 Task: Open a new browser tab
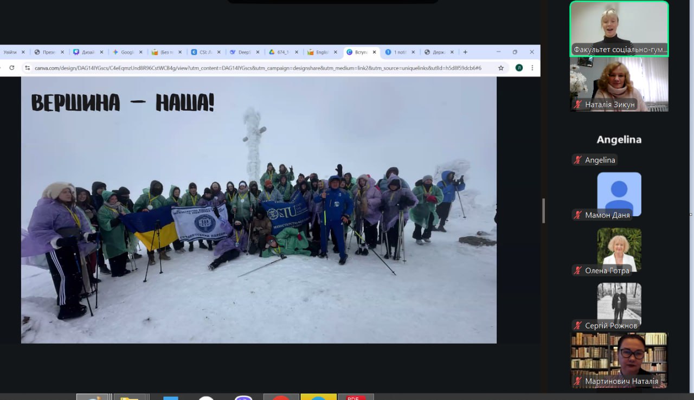(465, 52)
